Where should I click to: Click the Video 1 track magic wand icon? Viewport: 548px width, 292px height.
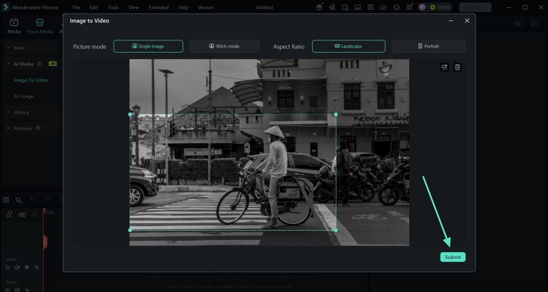pyautogui.click(x=37, y=268)
